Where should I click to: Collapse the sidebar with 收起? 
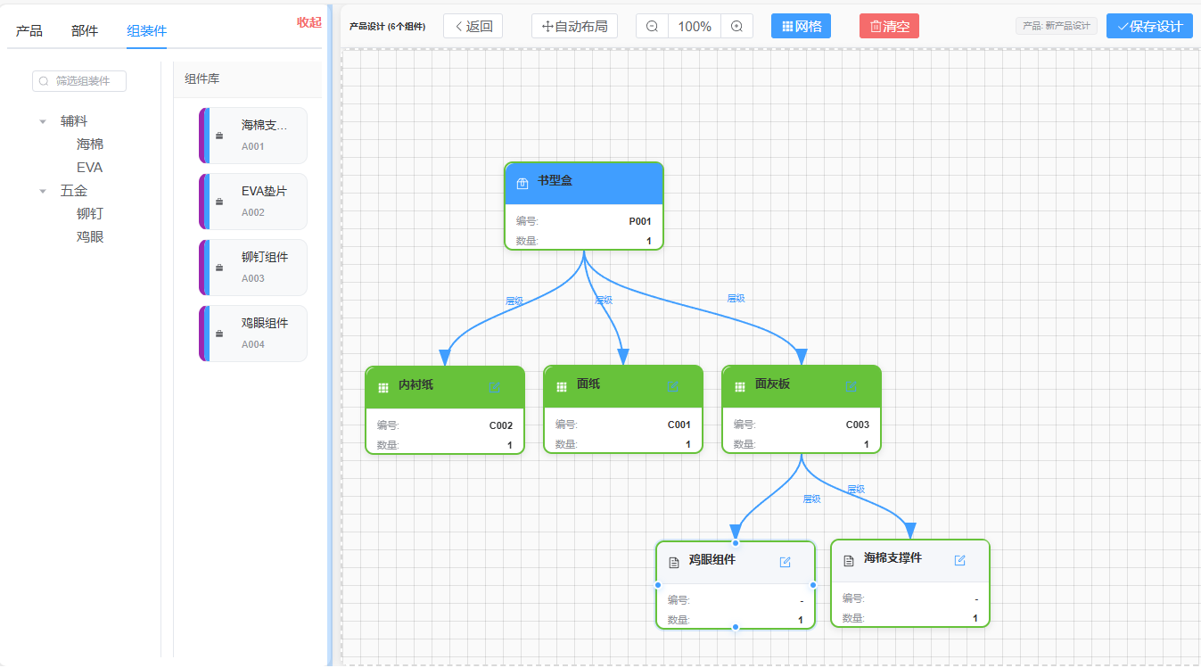pyautogui.click(x=308, y=22)
